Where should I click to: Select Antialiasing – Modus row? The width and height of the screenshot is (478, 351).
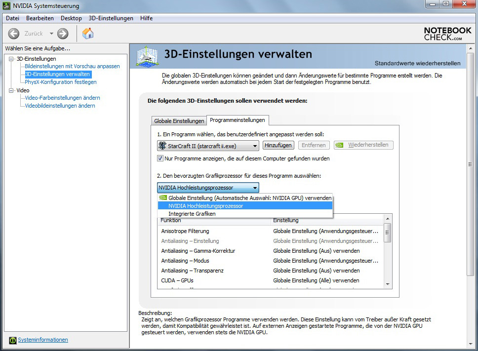[271, 261]
